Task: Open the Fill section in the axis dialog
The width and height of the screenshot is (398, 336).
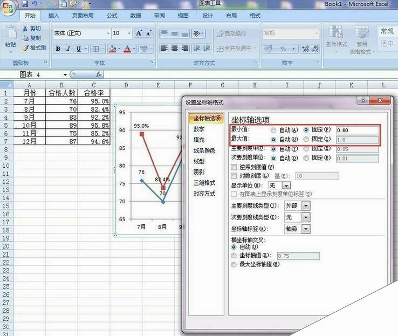Action: (x=199, y=140)
